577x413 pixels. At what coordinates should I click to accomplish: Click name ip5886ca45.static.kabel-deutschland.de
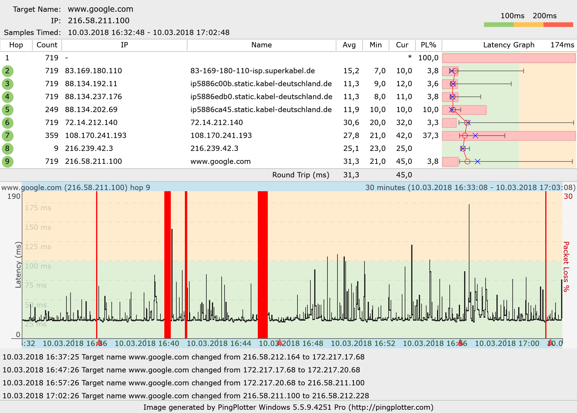pos(261,110)
